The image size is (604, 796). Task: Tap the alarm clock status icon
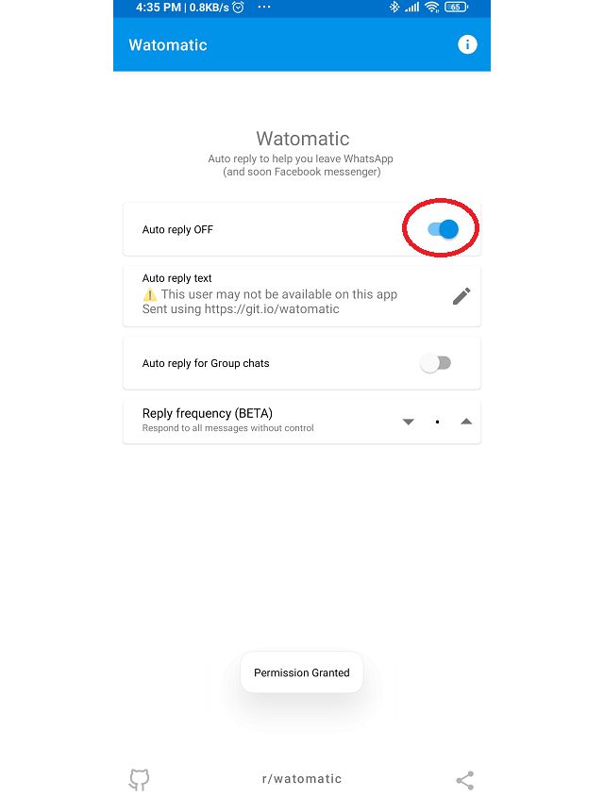click(238, 8)
